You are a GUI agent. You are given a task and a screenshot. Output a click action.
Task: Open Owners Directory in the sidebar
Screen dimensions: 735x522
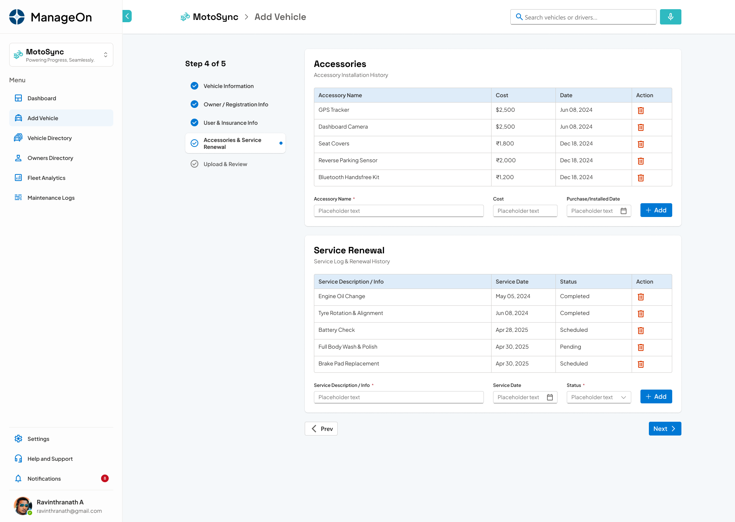(x=50, y=158)
